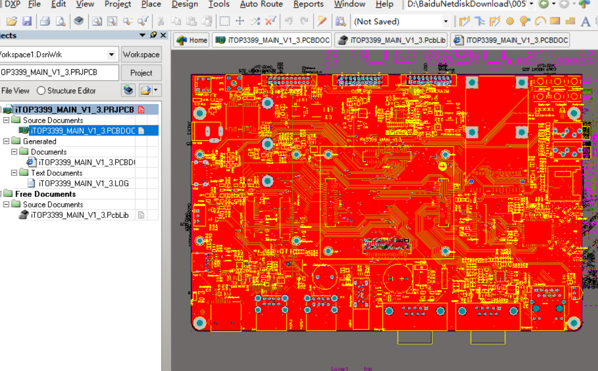The height and width of the screenshot is (371, 598).
Task: Click the Cut scissors icon
Action: coord(161,21)
